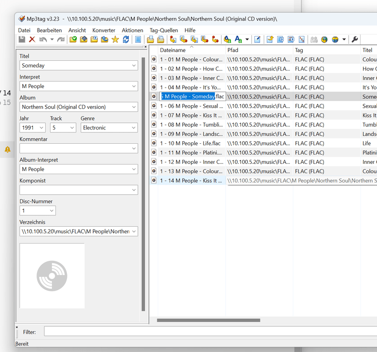Open tag sources via globe with yellow arrows
Screen dimensions: 377x352
point(335,39)
